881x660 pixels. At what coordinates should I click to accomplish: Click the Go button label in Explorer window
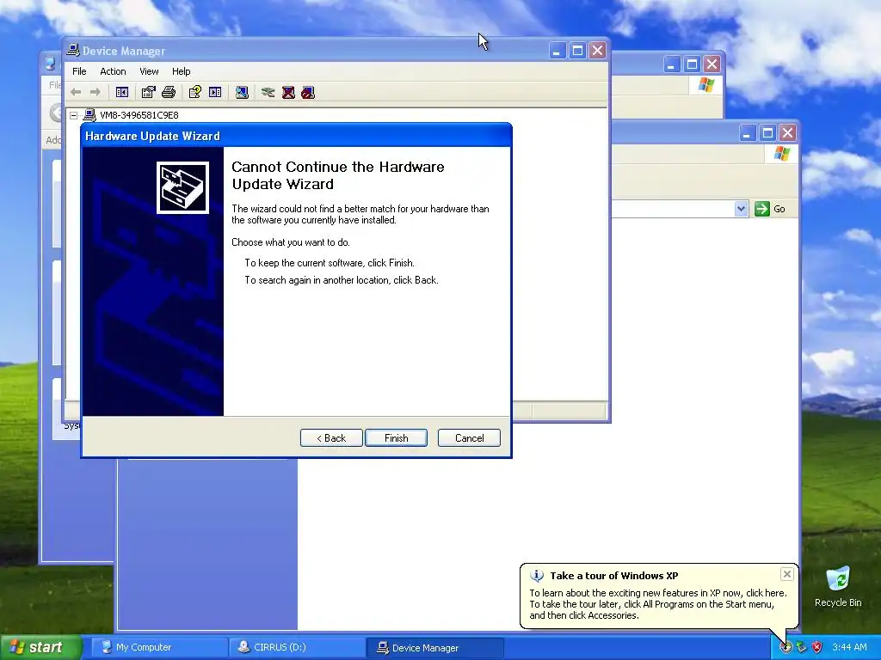point(779,209)
